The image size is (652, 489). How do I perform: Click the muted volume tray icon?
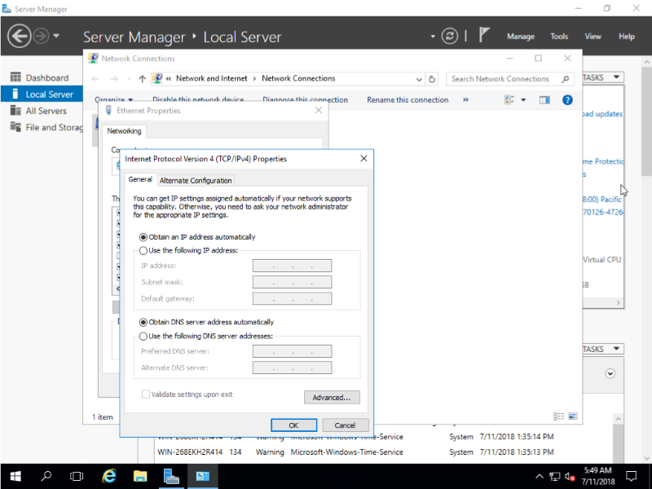coord(570,477)
